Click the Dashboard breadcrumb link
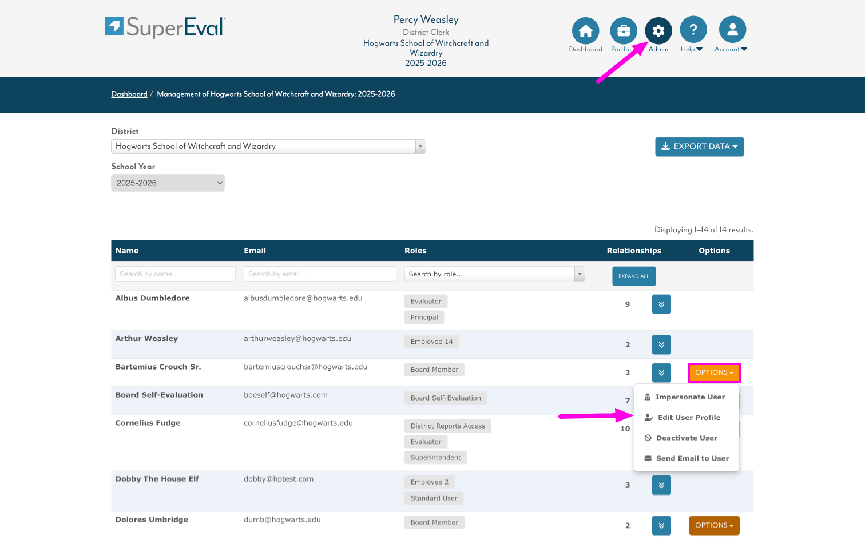Image resolution: width=865 pixels, height=539 pixels. (x=129, y=94)
